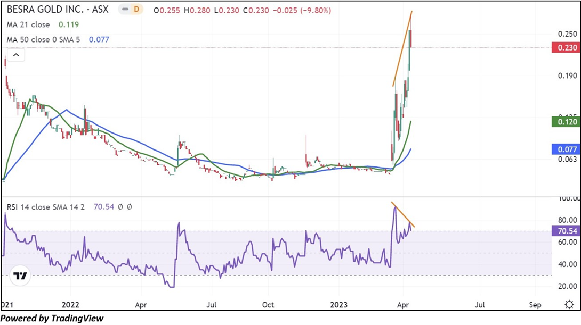The image size is (581, 325).
Task: Click the O0.255 open price value
Action: coord(167,10)
